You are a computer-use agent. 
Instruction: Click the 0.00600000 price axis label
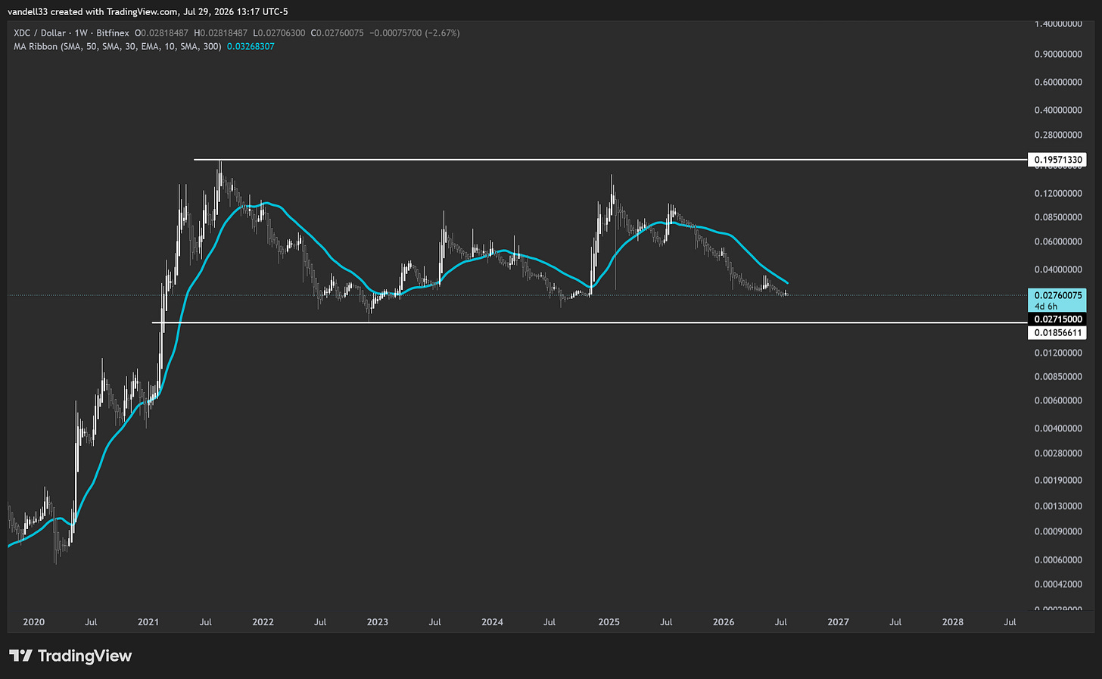(1058, 401)
